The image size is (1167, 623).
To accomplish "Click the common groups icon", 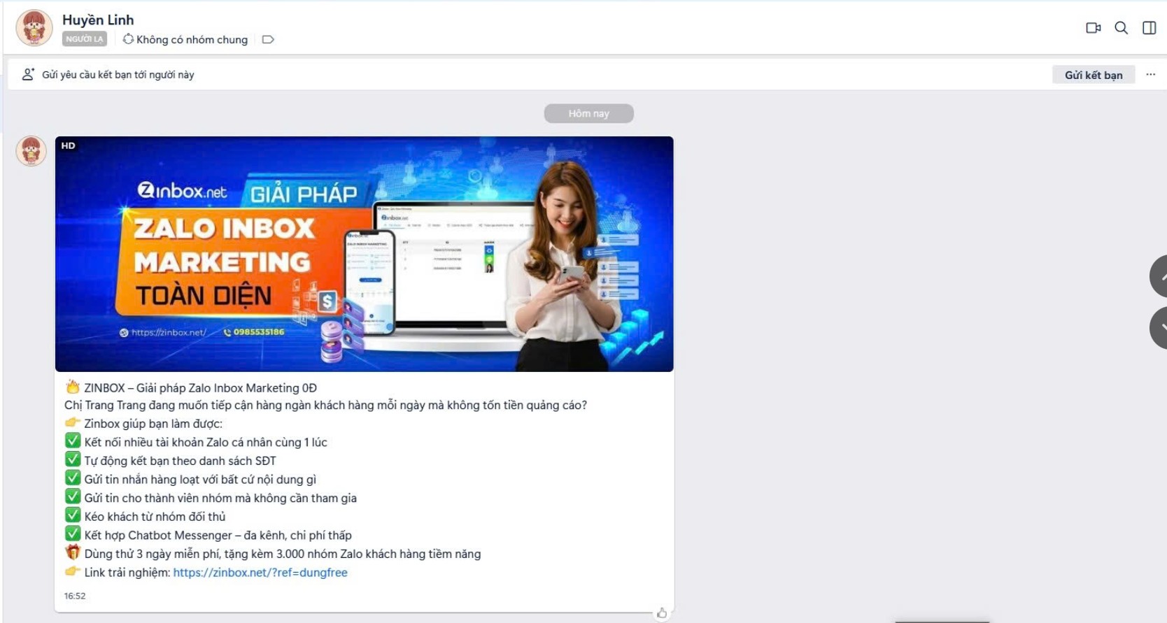I will point(128,39).
